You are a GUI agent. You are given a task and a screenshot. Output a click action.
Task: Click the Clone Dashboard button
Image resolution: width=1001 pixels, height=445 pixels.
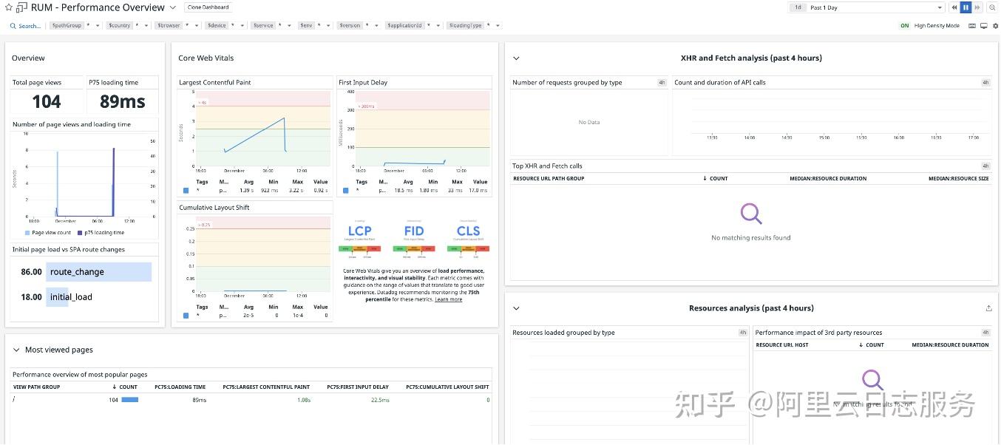(x=207, y=7)
